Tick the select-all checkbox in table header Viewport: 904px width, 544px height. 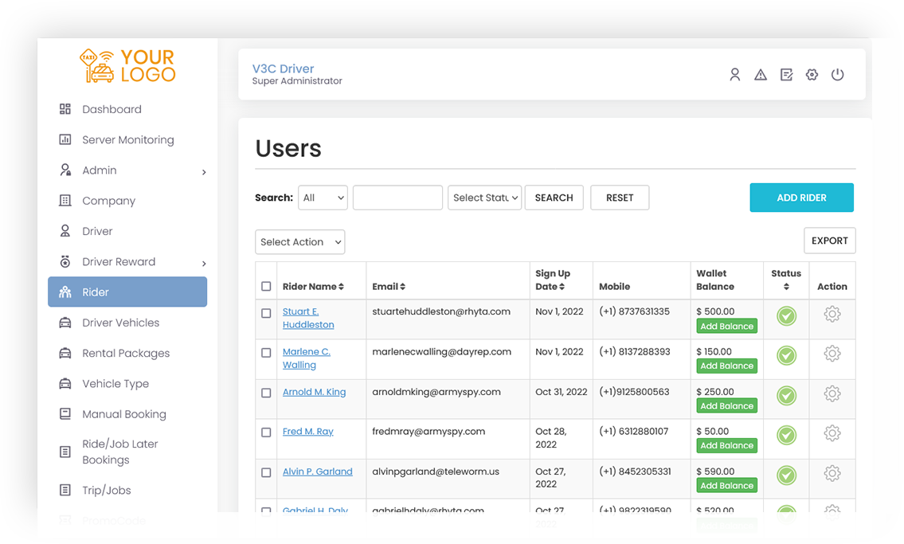pyautogui.click(x=266, y=287)
